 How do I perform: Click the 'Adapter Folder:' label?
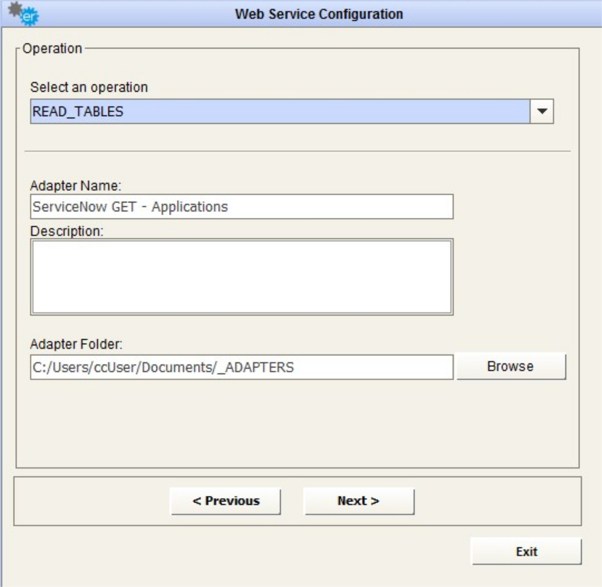(76, 344)
